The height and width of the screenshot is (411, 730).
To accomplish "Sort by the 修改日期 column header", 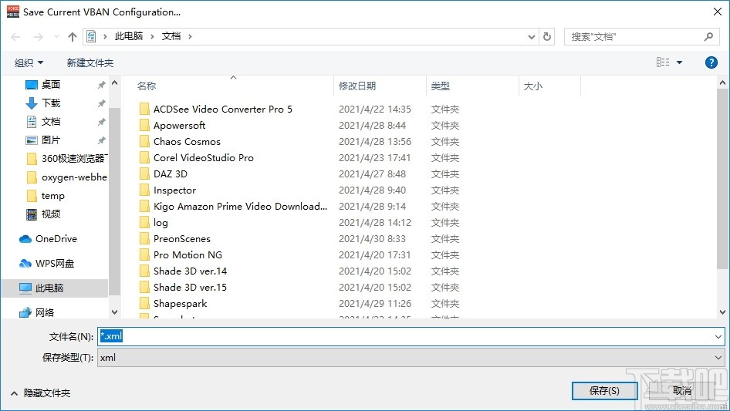I will coord(357,86).
